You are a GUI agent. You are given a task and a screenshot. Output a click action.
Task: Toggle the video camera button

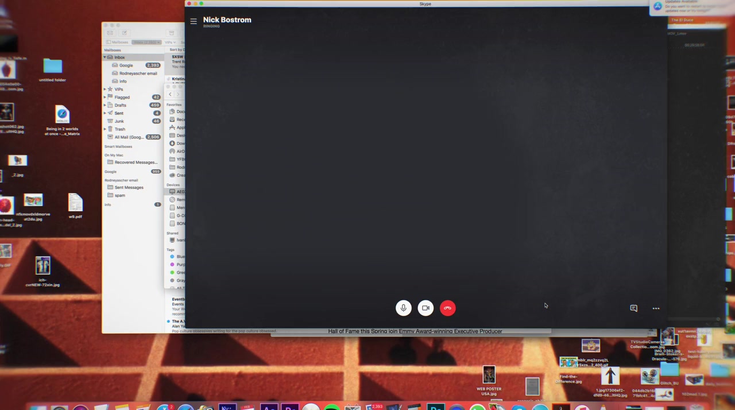(x=425, y=308)
